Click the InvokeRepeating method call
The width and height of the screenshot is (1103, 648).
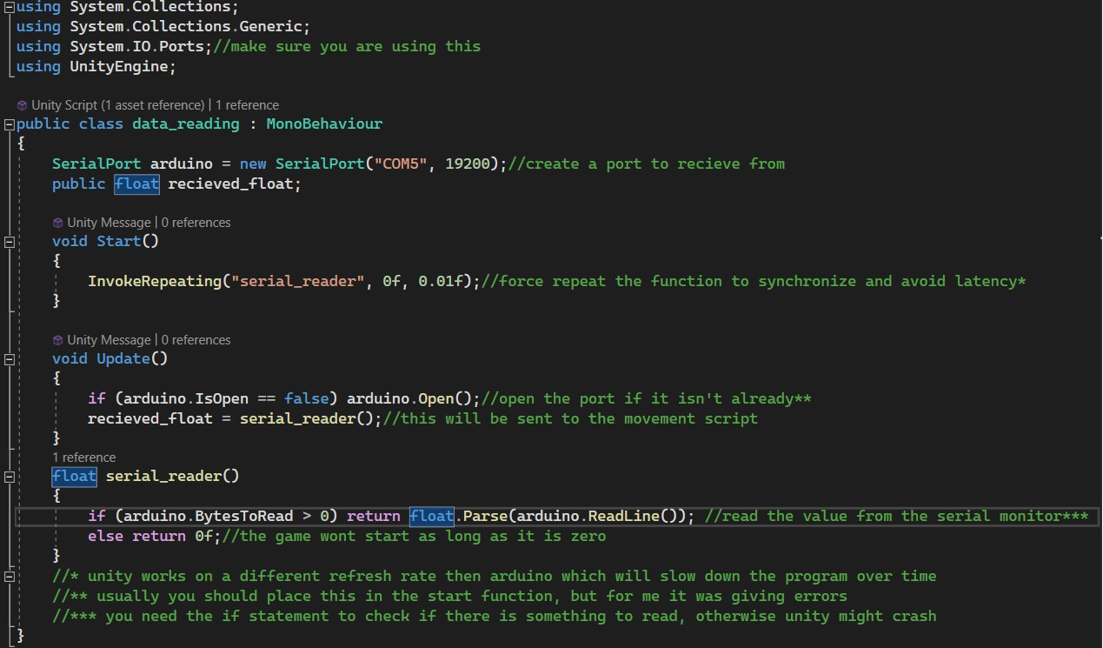click(154, 281)
